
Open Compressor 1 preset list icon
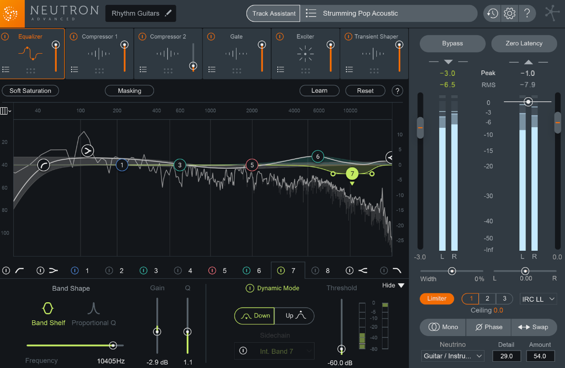point(74,69)
